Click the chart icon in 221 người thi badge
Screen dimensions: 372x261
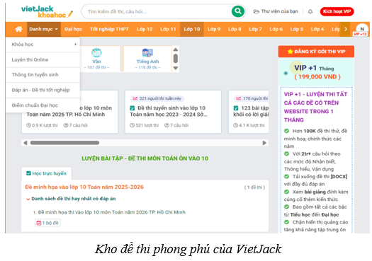point(135,98)
